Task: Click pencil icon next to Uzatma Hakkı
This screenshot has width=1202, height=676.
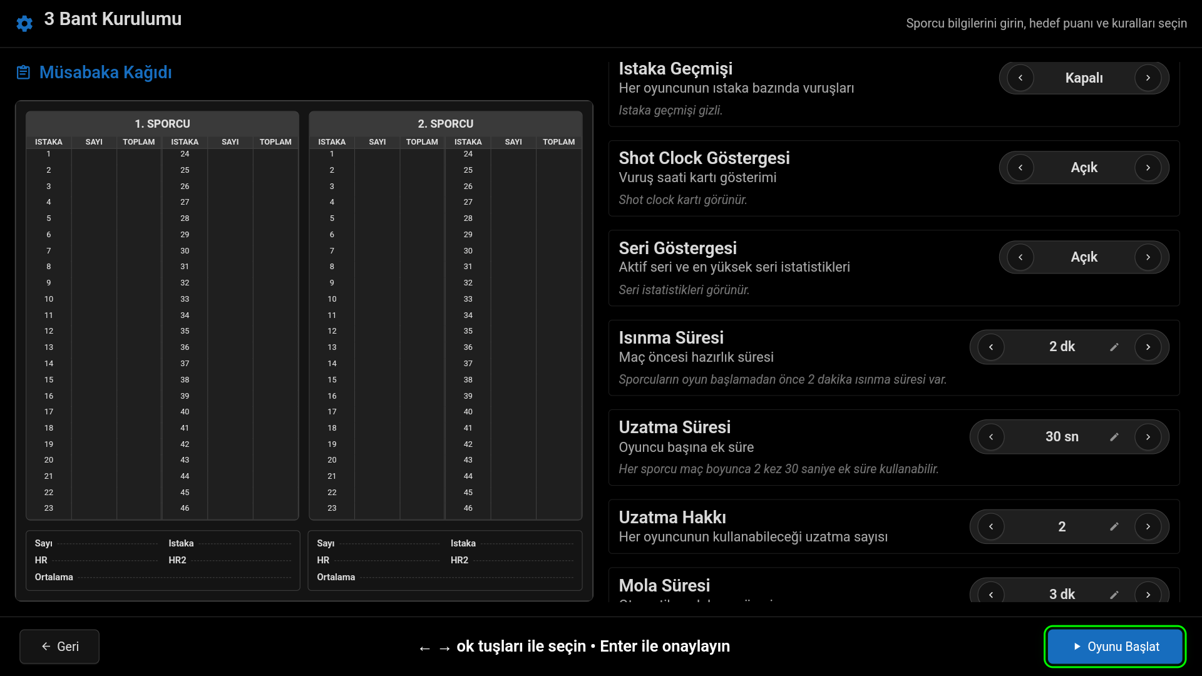Action: point(1114,527)
